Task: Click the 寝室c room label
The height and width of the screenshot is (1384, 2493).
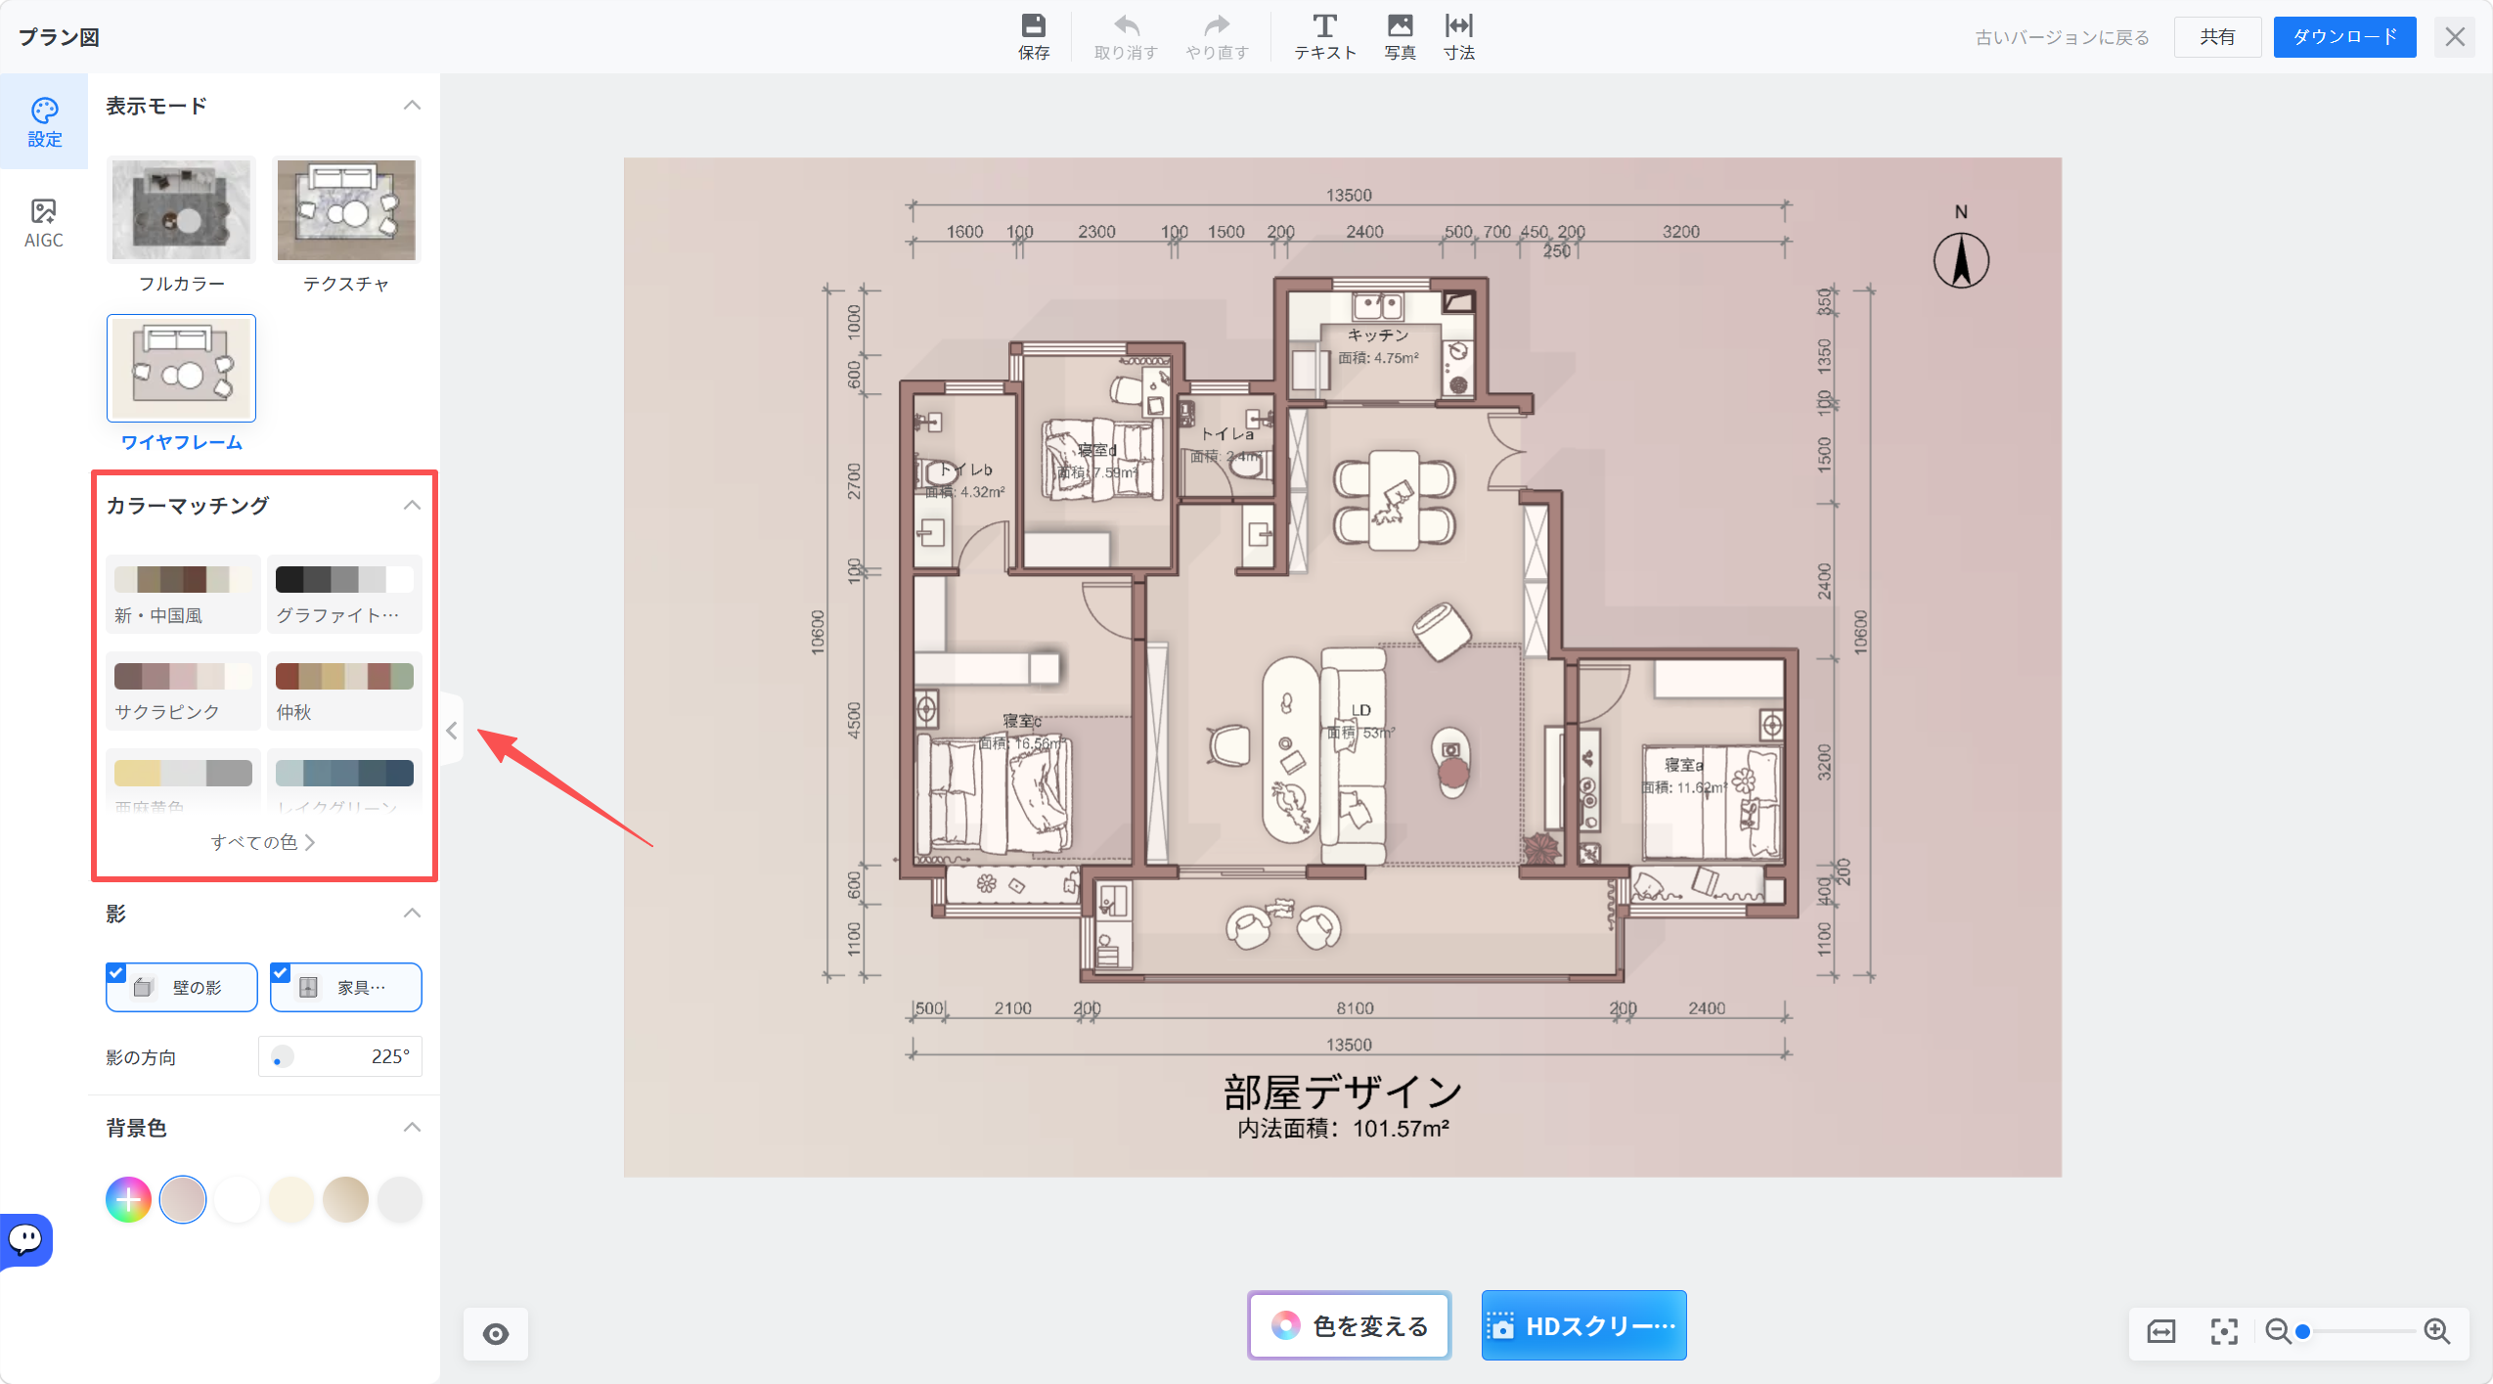Action: (x=1021, y=721)
